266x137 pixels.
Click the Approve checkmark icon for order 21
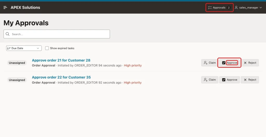(x=224, y=63)
